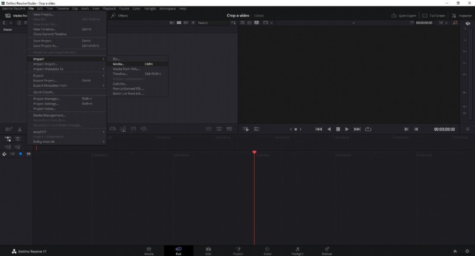Expand Export Metadata From submenu

[x=66, y=85]
